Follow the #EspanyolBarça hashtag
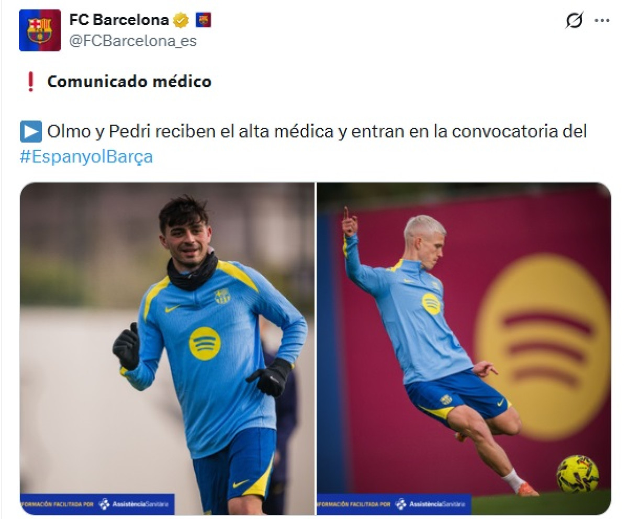This screenshot has height=519, width=628. coord(86,157)
